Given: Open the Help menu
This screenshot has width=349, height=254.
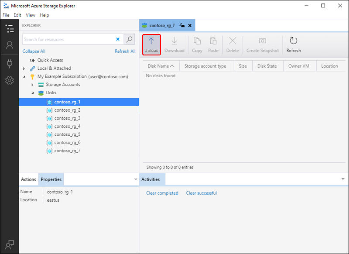Looking at the screenshot, I should pos(44,15).
